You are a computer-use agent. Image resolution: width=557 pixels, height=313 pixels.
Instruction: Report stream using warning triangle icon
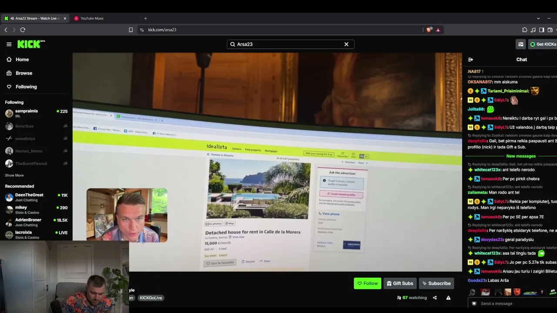448,298
